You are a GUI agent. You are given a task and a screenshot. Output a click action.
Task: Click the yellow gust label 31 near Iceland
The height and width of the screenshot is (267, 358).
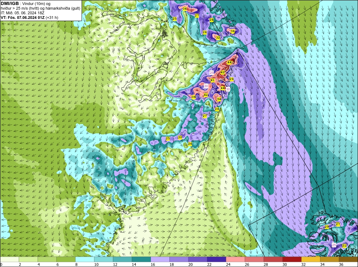pyautogui.click(x=344, y=246)
